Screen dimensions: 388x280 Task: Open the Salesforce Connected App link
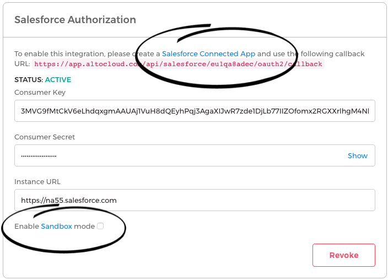pos(208,54)
